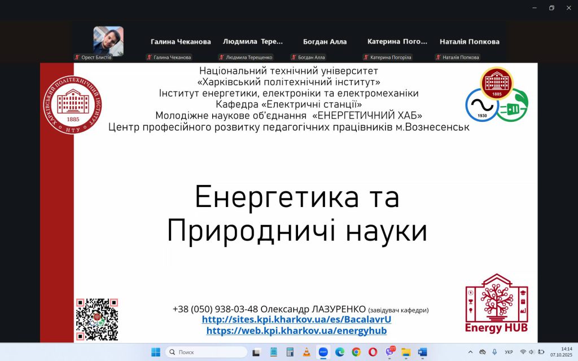Screen dimensions: 578x361
Task: Open the volume control in system tray
Action: pyautogui.click(x=531, y=352)
